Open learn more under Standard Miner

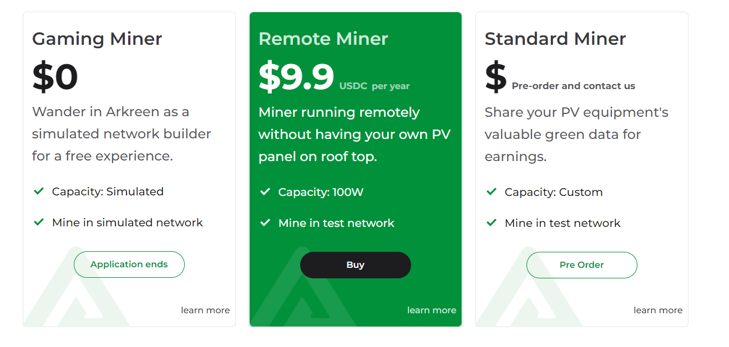(658, 310)
